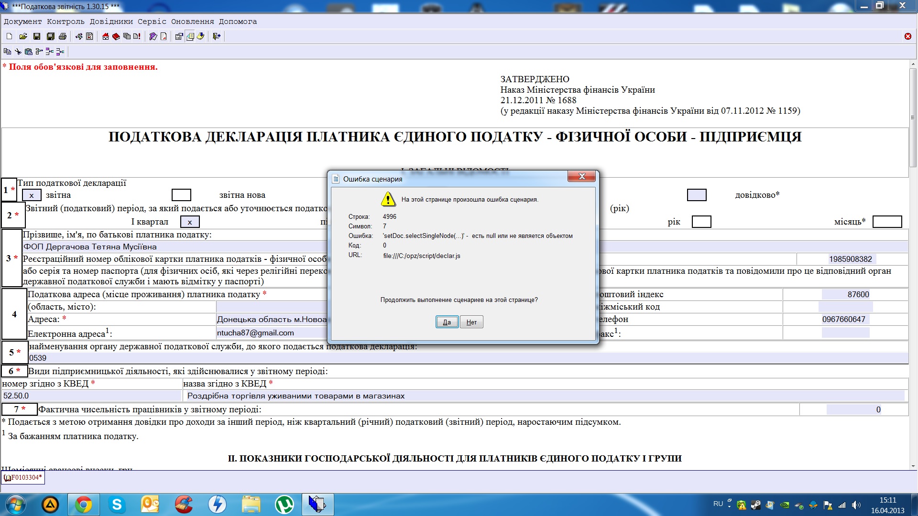
Task: Click the Нет button in error dialog
Action: tap(471, 322)
